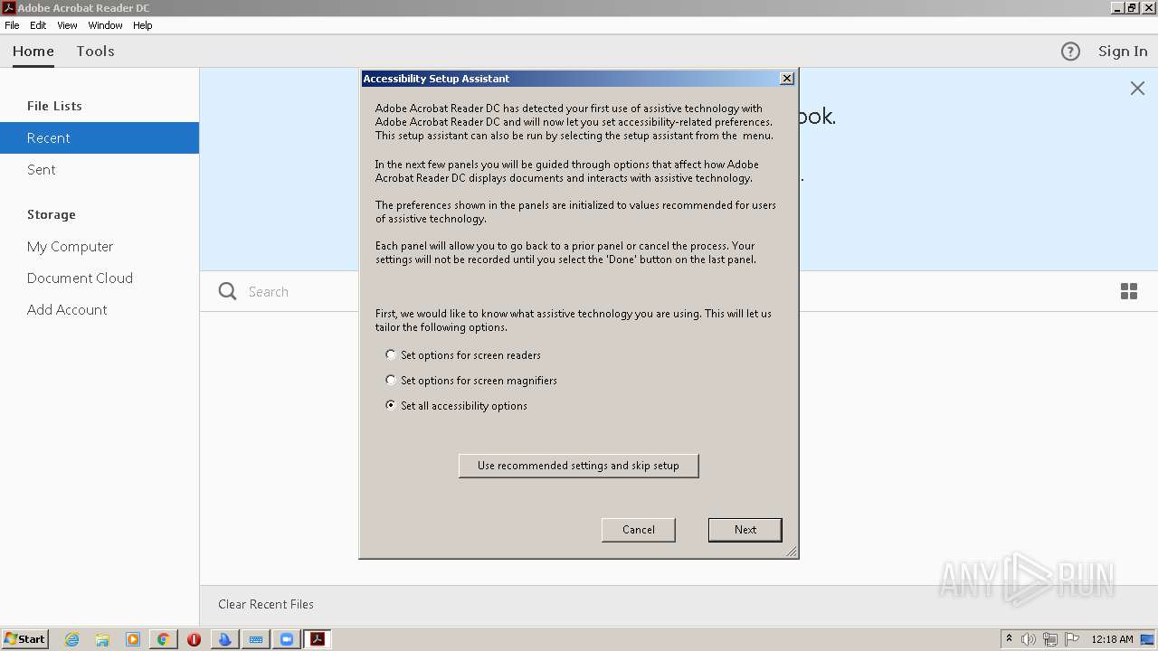Select 'Set all accessibility options'
Screen dimensions: 1158x651
[457, 406]
